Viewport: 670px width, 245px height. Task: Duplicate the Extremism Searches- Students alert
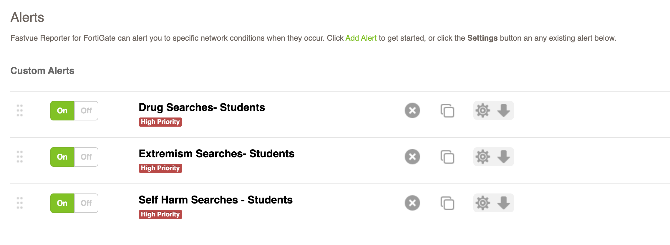447,157
